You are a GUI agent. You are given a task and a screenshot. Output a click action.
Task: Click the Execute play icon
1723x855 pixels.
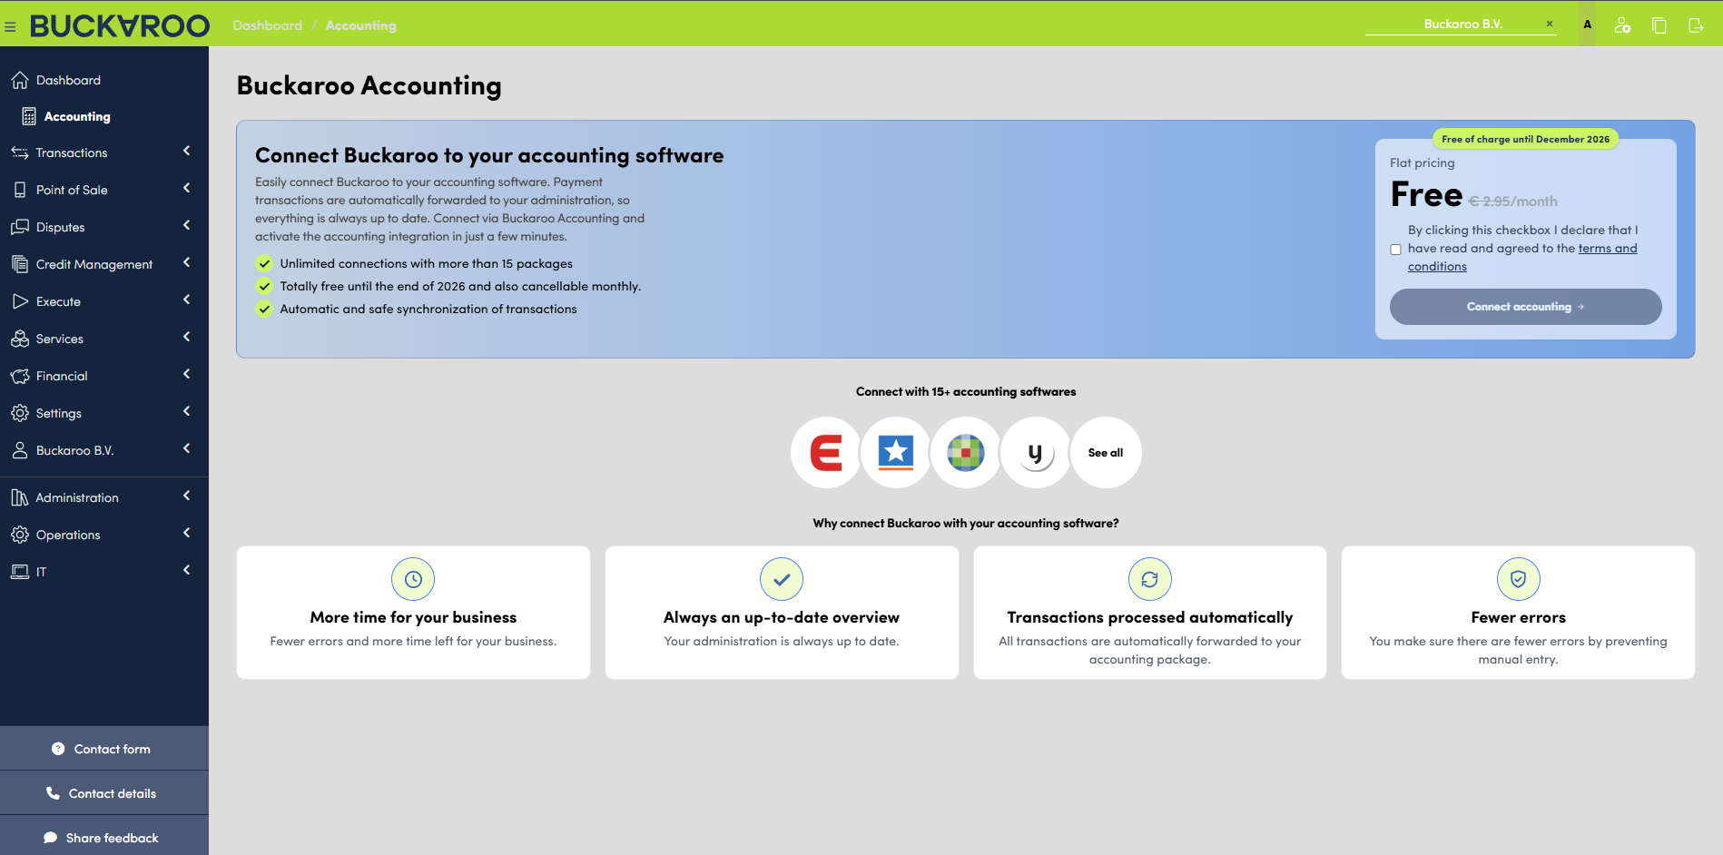pos(20,301)
